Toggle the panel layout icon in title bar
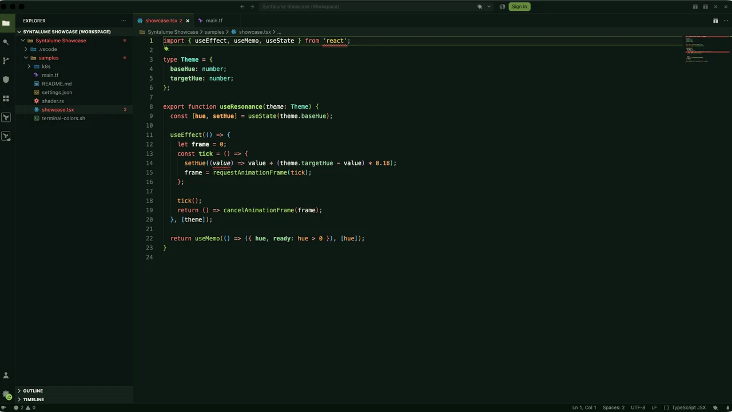Image resolution: width=732 pixels, height=412 pixels. (x=705, y=6)
